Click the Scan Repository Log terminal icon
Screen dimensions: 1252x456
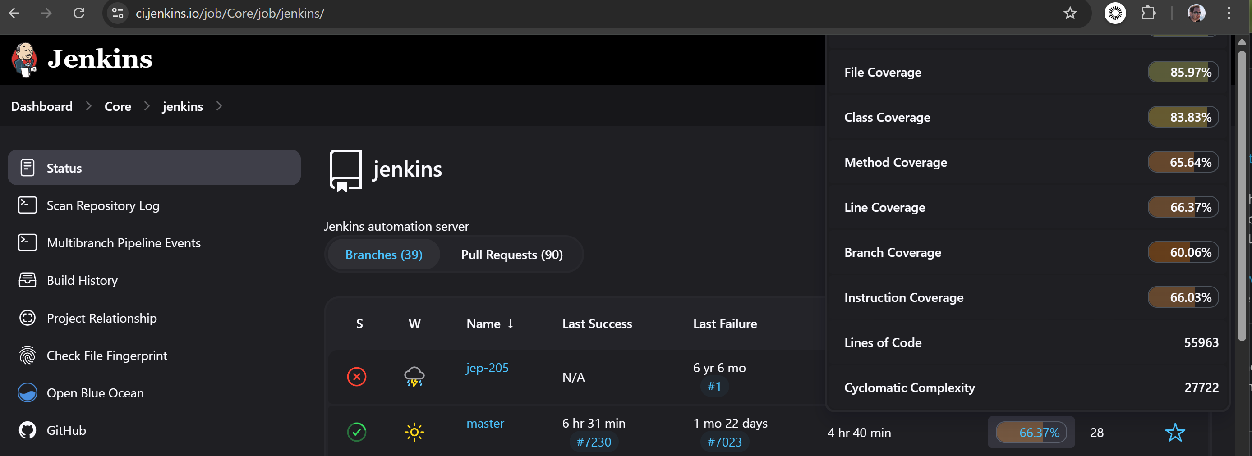(27, 205)
